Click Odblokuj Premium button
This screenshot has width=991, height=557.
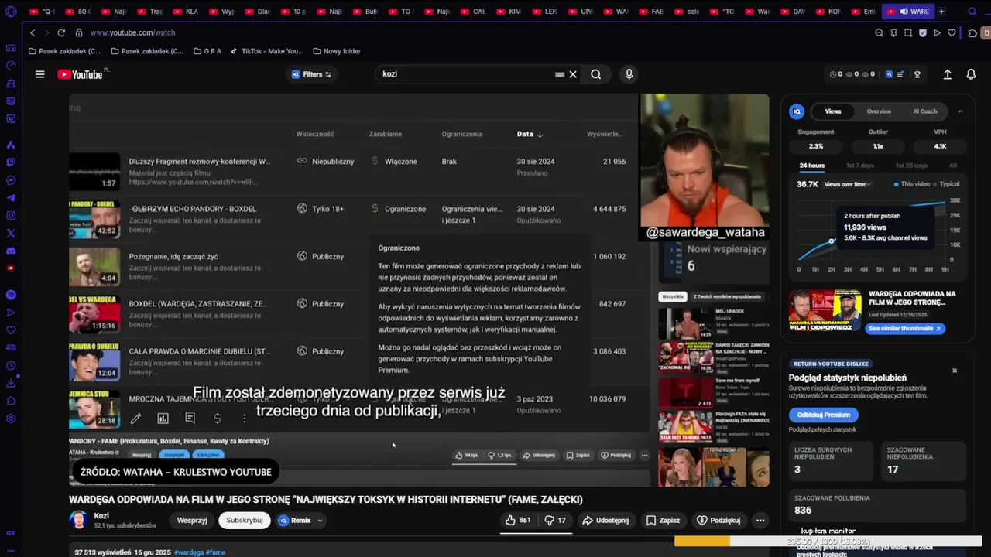click(824, 415)
